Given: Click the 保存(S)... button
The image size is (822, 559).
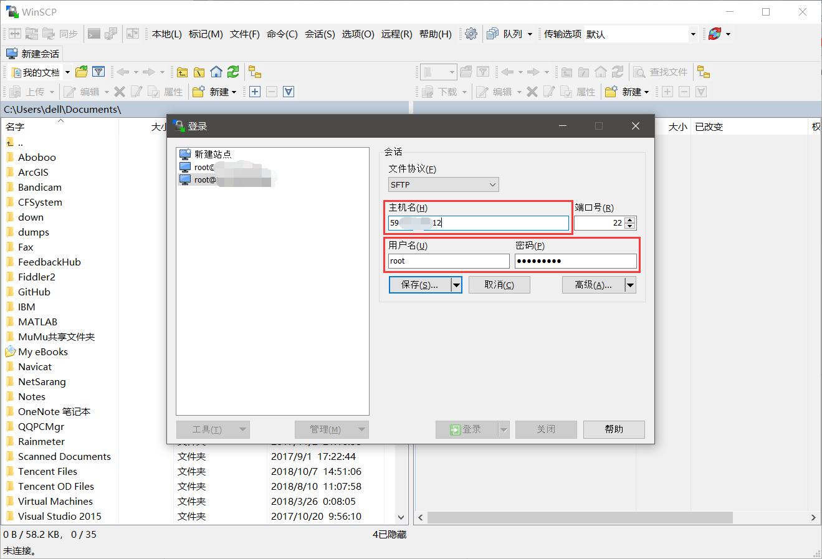Looking at the screenshot, I should [x=420, y=285].
